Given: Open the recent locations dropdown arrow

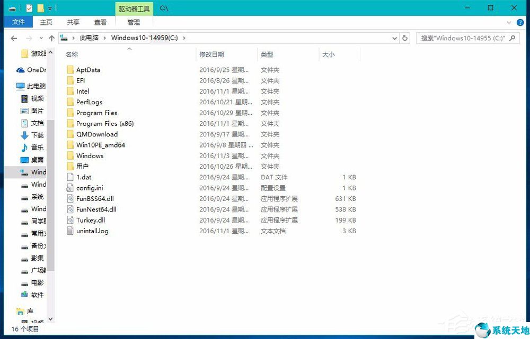Looking at the screenshot, I should coord(41,38).
